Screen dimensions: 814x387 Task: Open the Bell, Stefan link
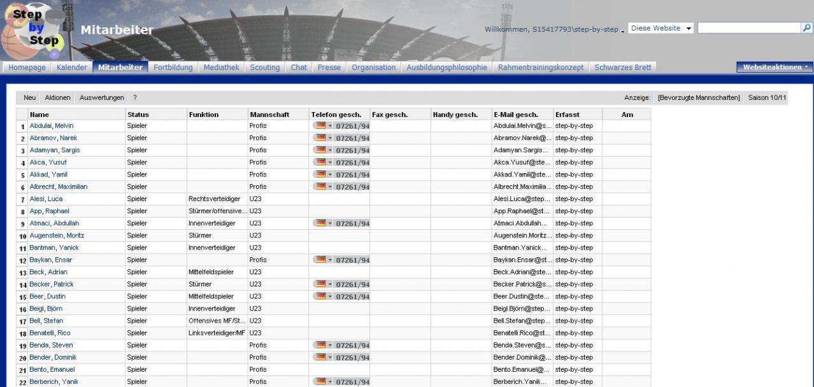click(46, 321)
